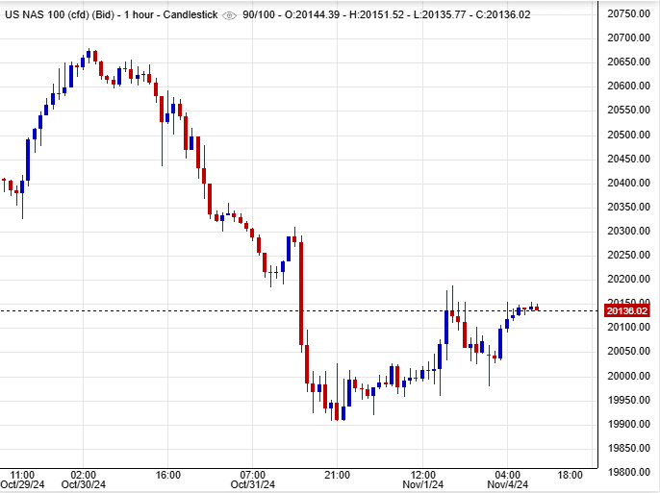The height and width of the screenshot is (493, 660).
Task: Click the tall red candle dropping from 20280
Action: coord(301,291)
